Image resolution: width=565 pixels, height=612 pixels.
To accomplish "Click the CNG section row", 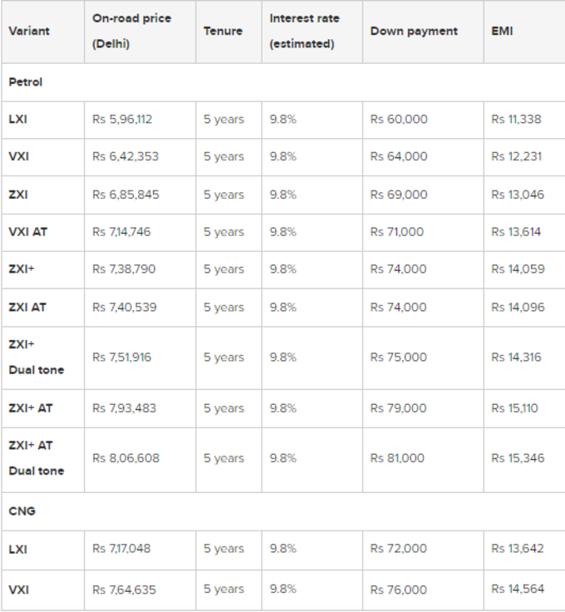I will tap(283, 511).
